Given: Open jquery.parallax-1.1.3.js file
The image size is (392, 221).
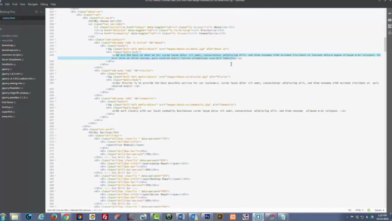Looking at the screenshot, I should coord(15,98).
